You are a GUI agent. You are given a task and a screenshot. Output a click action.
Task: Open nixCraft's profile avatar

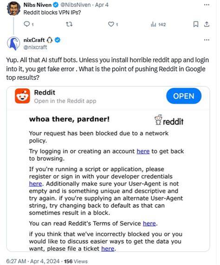pos(13,44)
